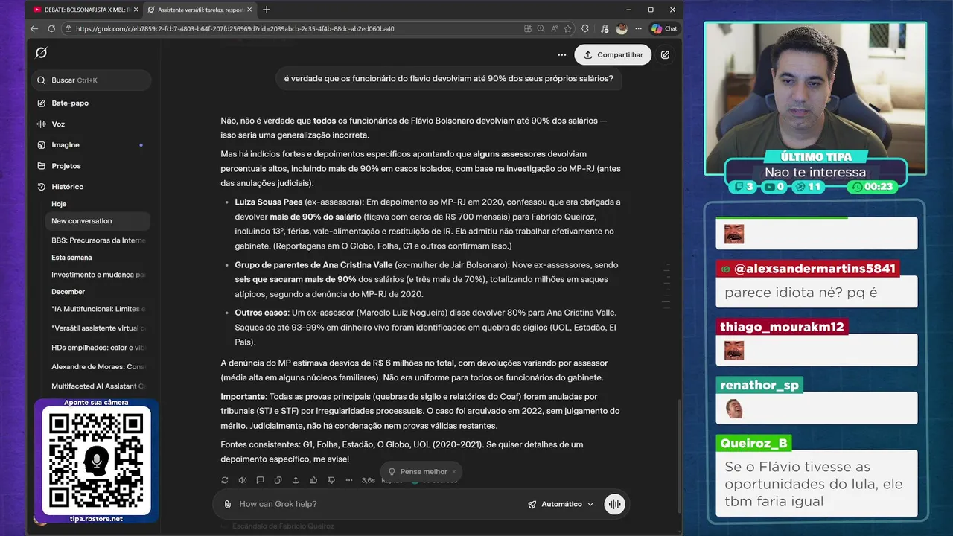Click the Projetos folder icon
Image resolution: width=953 pixels, height=536 pixels.
tap(42, 166)
